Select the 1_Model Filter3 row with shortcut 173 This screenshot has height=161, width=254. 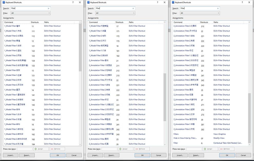(126, 41)
